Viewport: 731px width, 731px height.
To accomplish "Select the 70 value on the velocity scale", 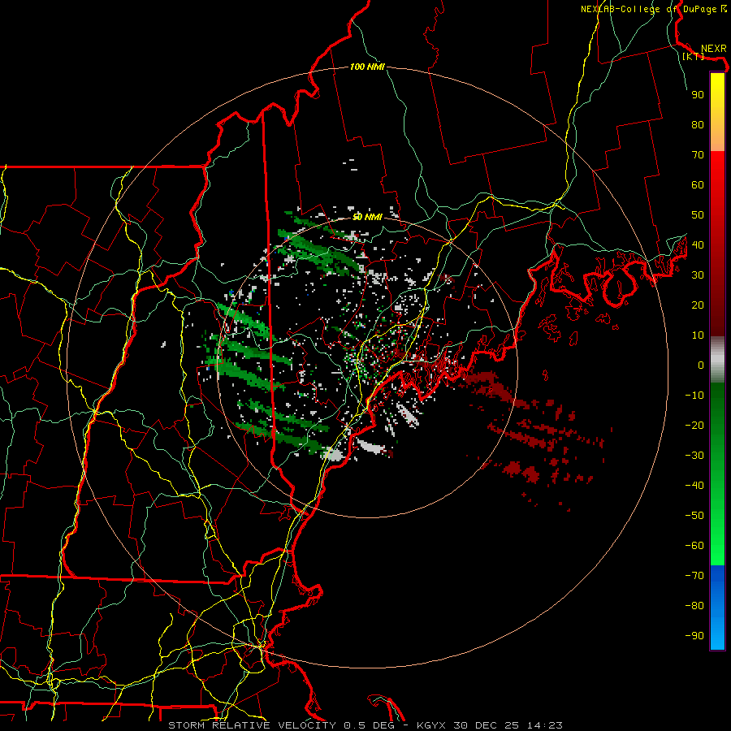I will coord(698,155).
